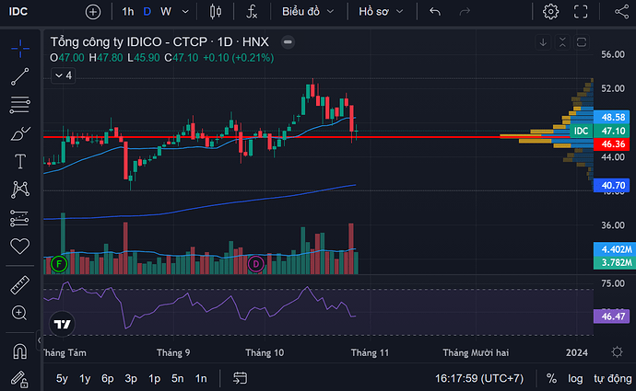Select the brush drawing tool
This screenshot has width=636, height=391.
[x=20, y=133]
